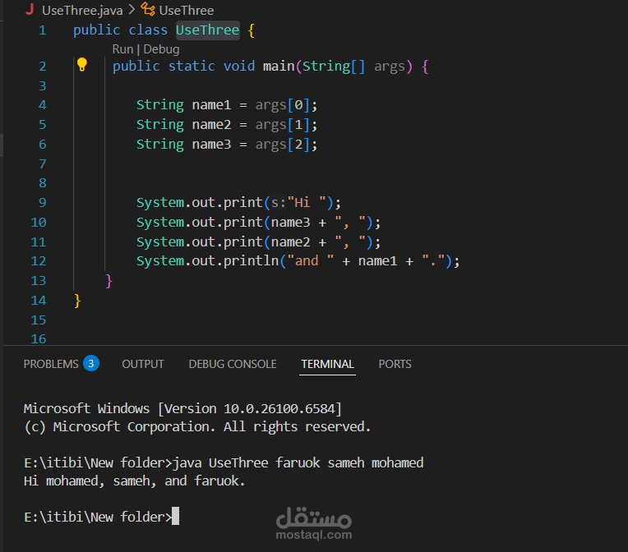The image size is (628, 552).
Task: Click the highlighted UseThree class name on line 1
Action: coord(207,30)
